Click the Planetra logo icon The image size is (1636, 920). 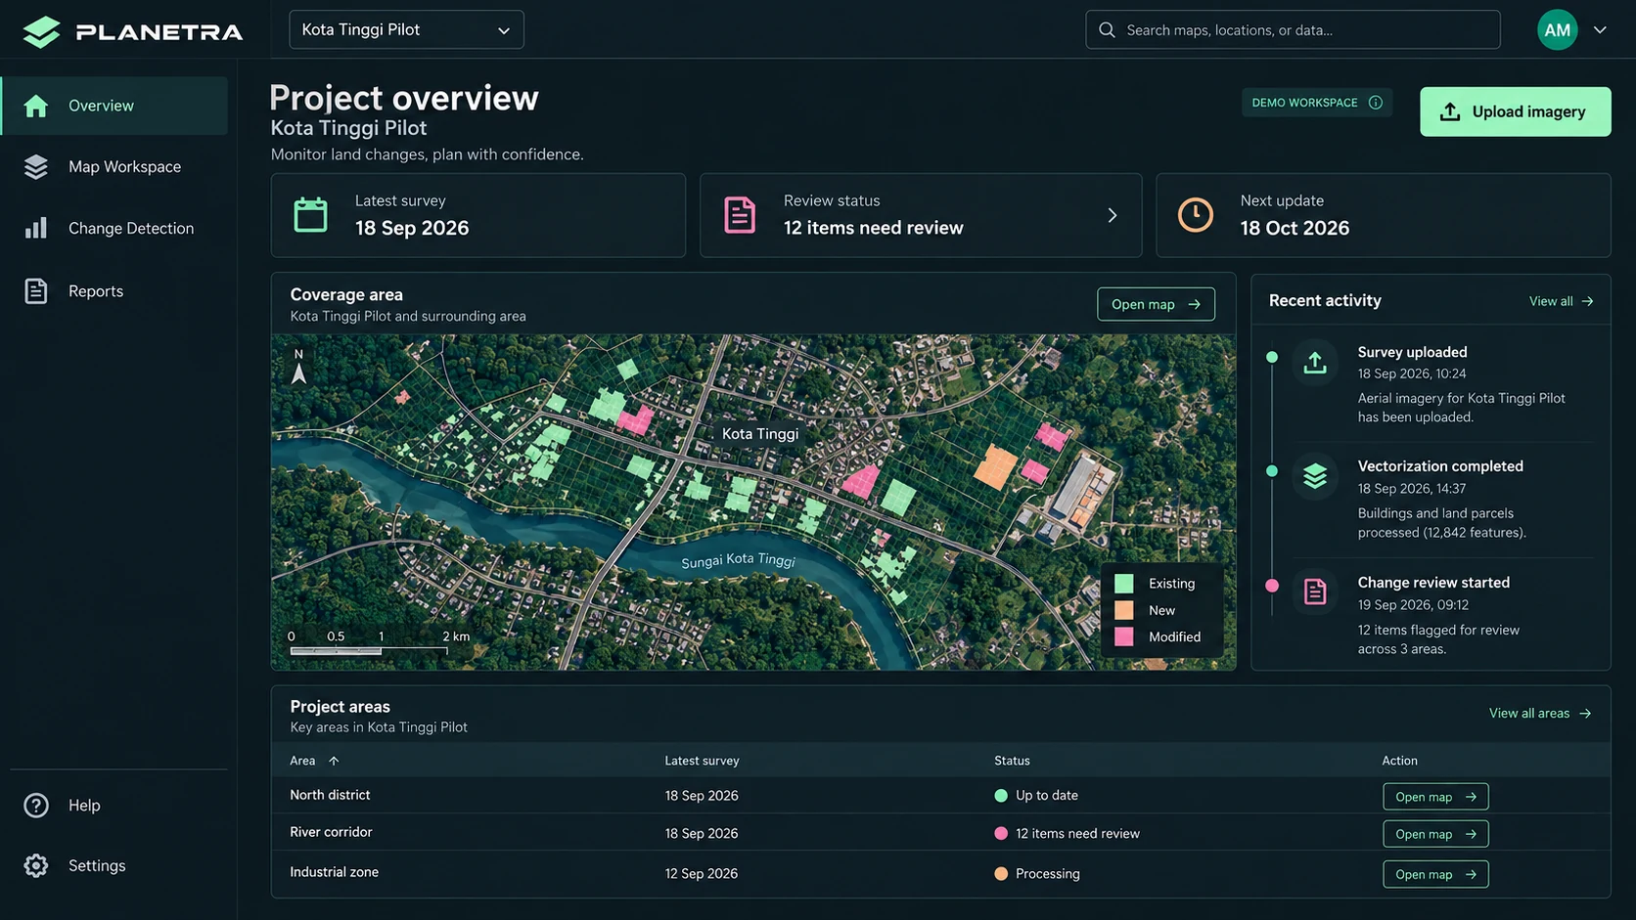41,31
